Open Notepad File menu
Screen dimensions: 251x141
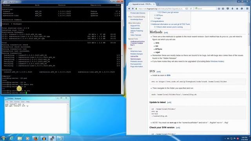point(7,102)
